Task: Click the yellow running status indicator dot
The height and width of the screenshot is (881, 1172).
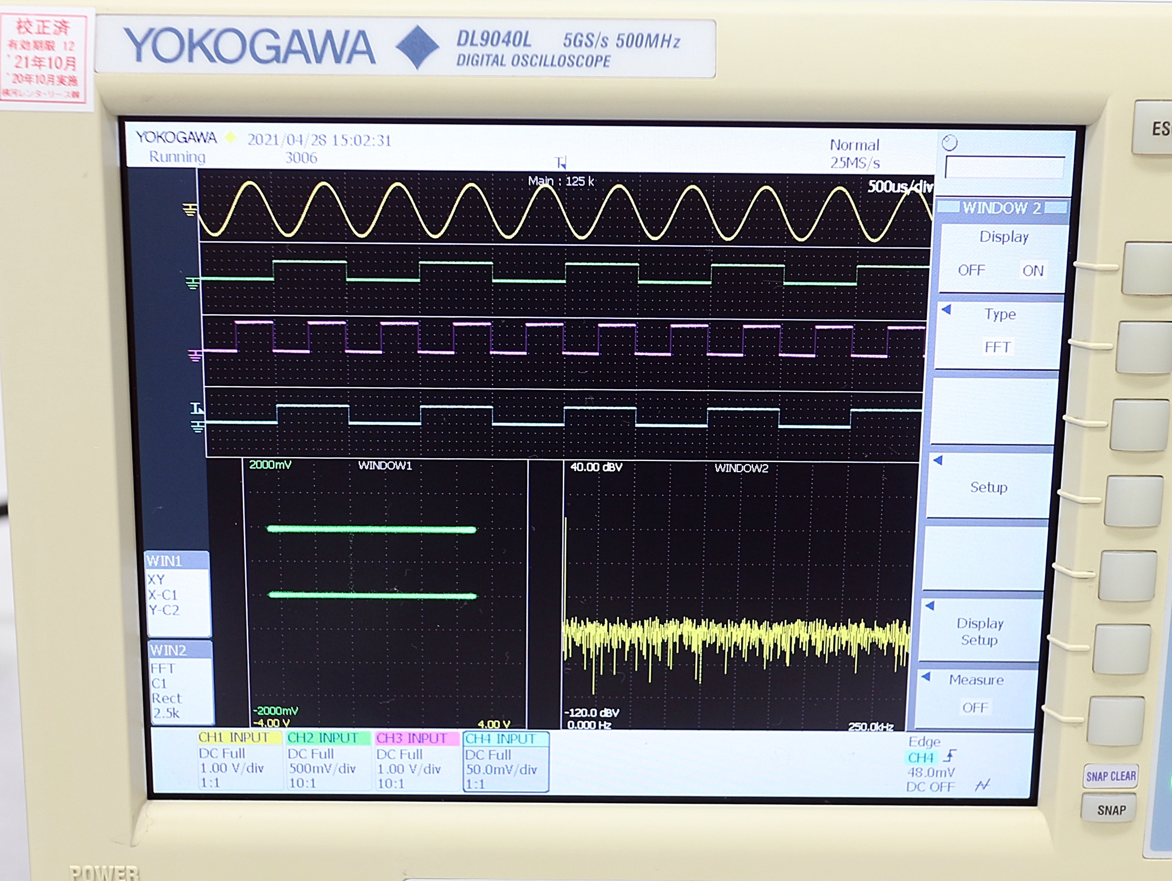Action: 231,138
